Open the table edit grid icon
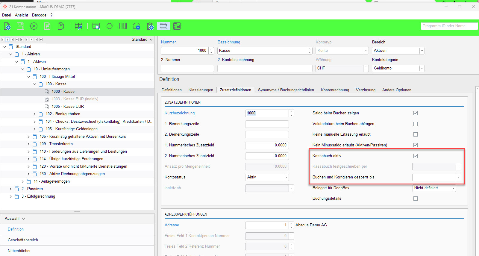479x256 pixels. pyautogui.click(x=78, y=26)
